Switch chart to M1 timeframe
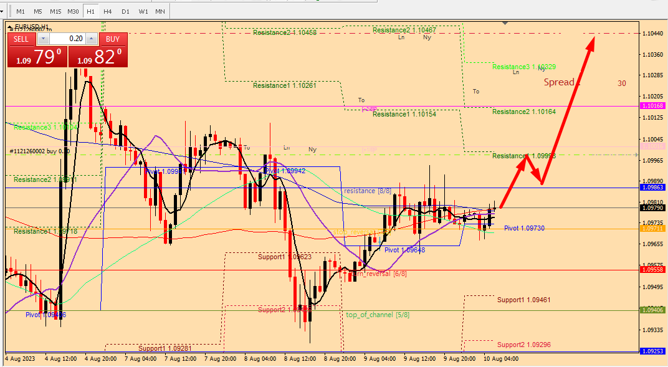This screenshot has width=668, height=367. tap(21, 11)
